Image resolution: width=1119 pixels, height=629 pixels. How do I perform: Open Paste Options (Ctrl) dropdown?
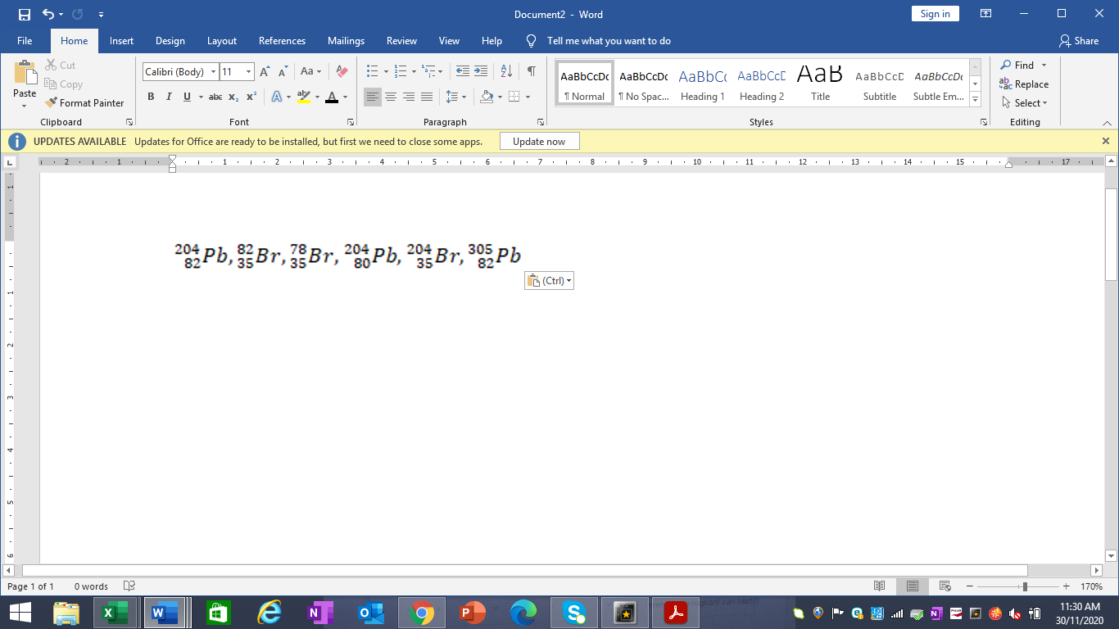pyautogui.click(x=549, y=281)
